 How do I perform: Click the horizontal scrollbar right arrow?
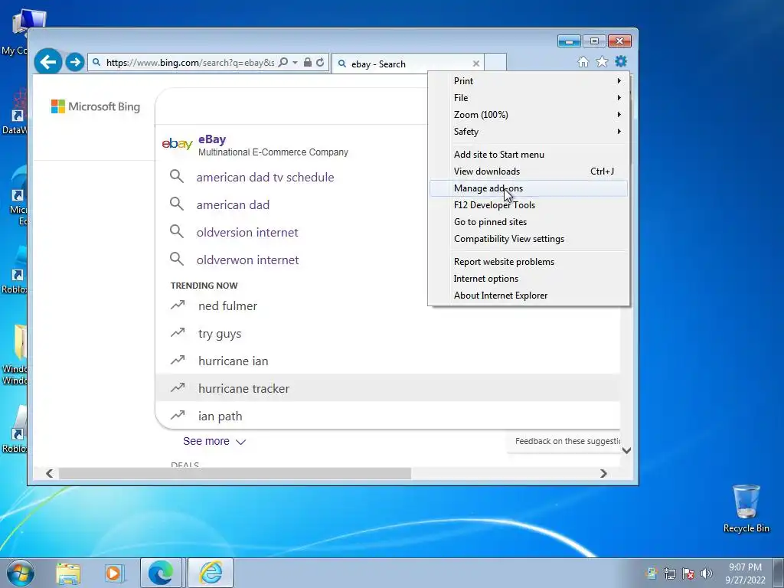click(x=603, y=473)
